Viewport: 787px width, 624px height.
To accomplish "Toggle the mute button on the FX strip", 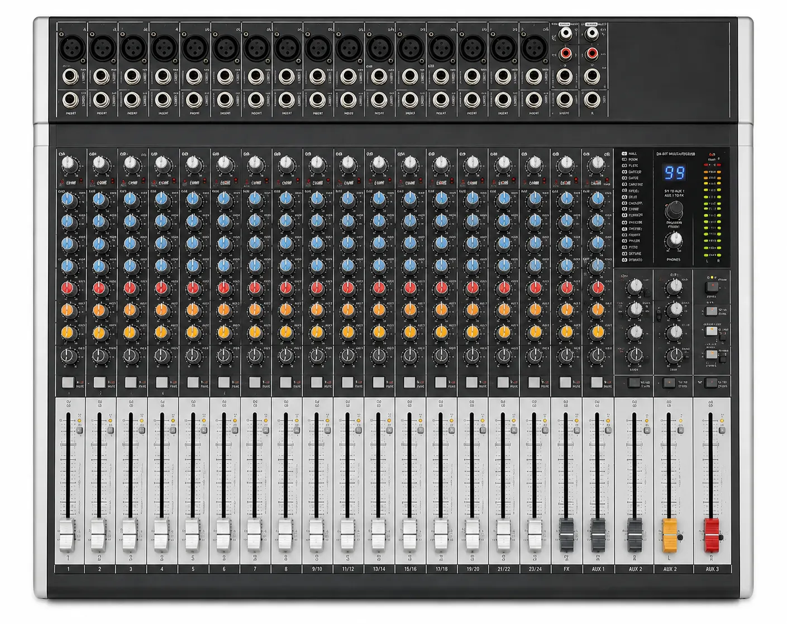I will click(x=566, y=383).
